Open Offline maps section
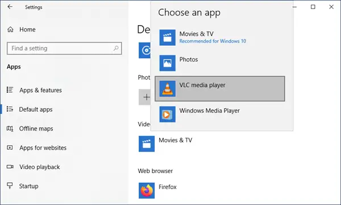The image size is (341, 205). (x=36, y=129)
